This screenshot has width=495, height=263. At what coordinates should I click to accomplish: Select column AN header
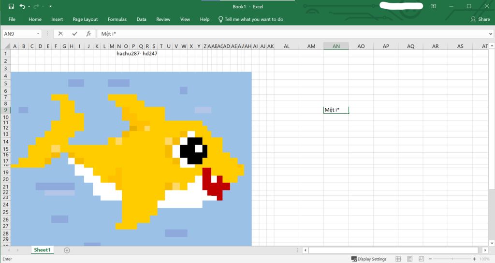click(336, 46)
